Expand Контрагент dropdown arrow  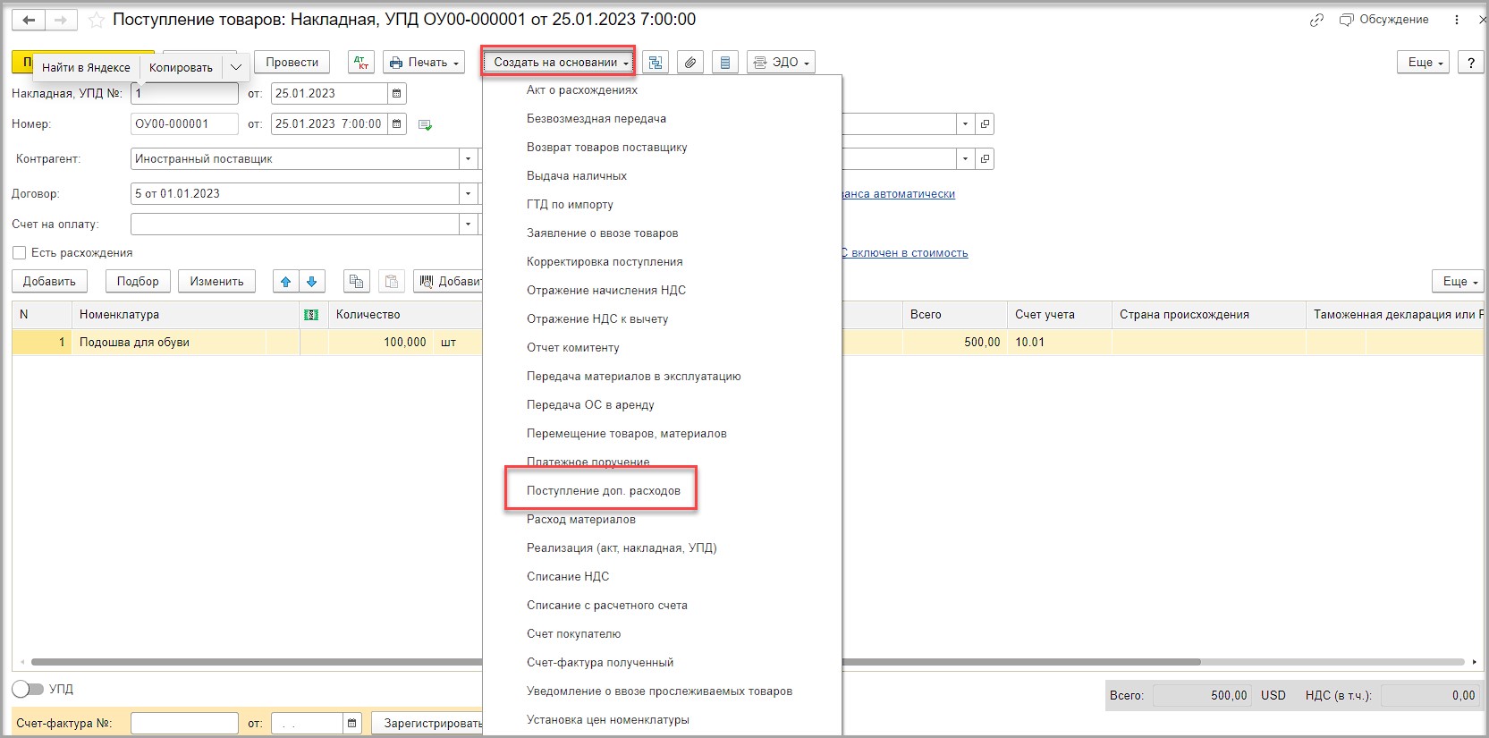(468, 158)
